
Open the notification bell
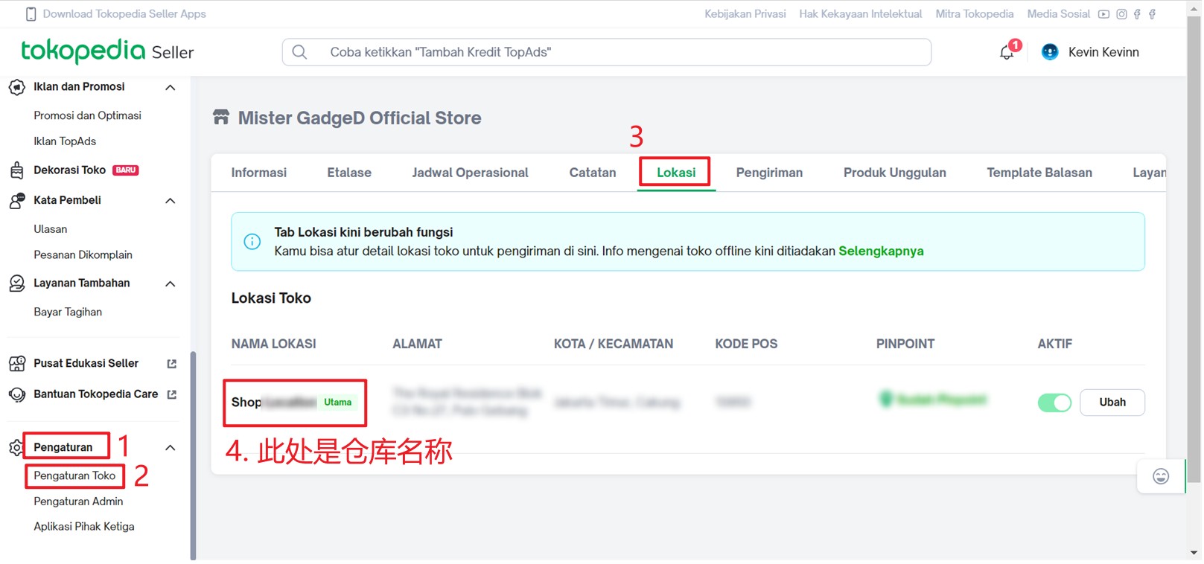pyautogui.click(x=1007, y=52)
